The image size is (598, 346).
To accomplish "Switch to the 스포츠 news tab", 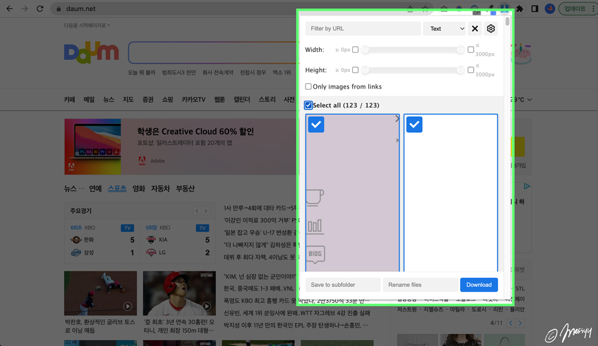I will click(116, 188).
